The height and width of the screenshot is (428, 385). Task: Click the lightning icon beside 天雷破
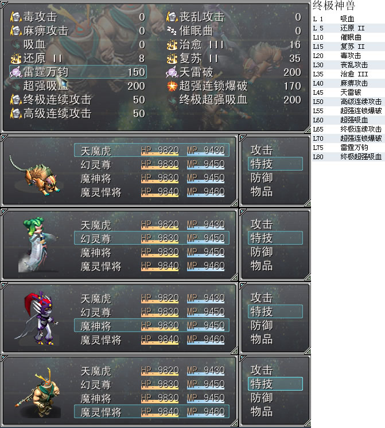[x=172, y=72]
